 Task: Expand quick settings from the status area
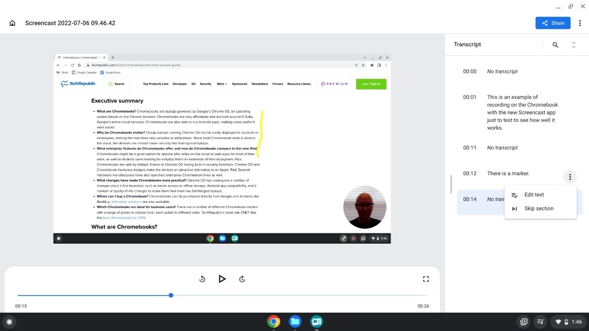(568, 321)
